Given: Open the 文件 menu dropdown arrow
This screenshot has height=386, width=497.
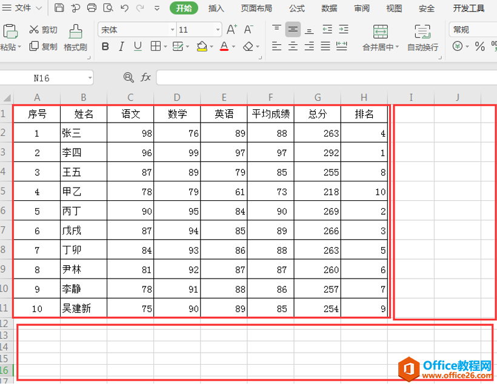Looking at the screenshot, I should pyautogui.click(x=39, y=8).
